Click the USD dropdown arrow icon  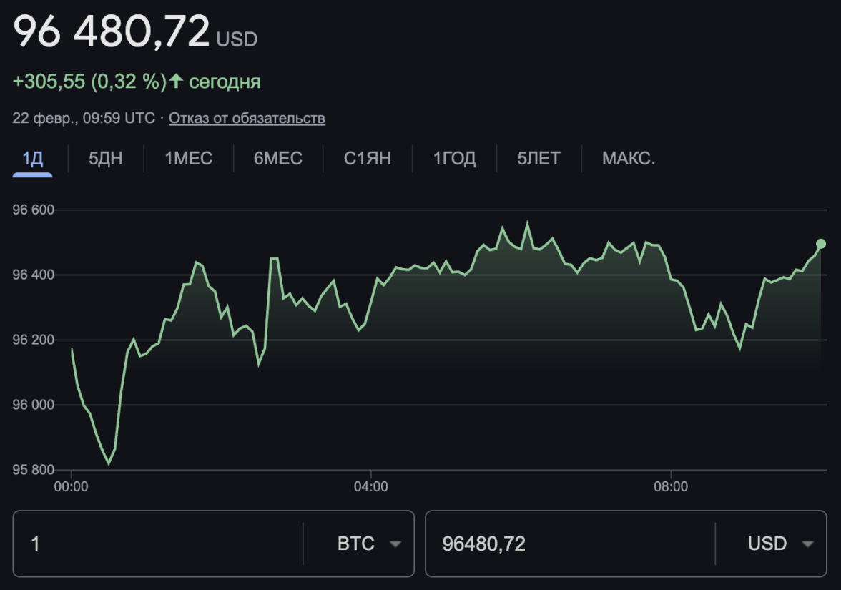click(x=807, y=544)
